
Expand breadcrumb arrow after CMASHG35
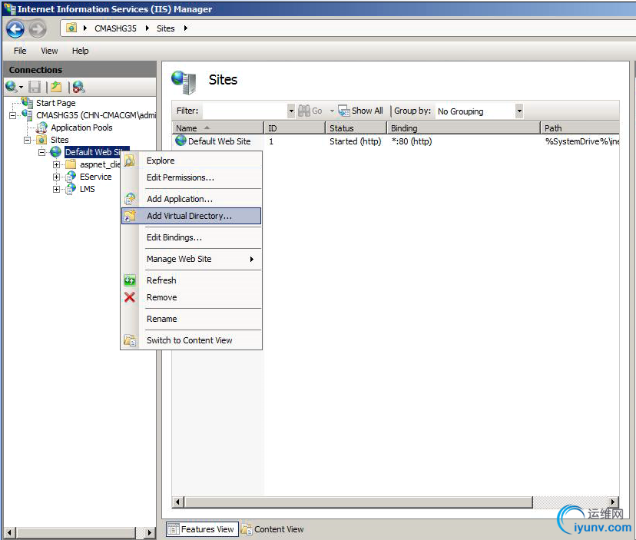(147, 28)
